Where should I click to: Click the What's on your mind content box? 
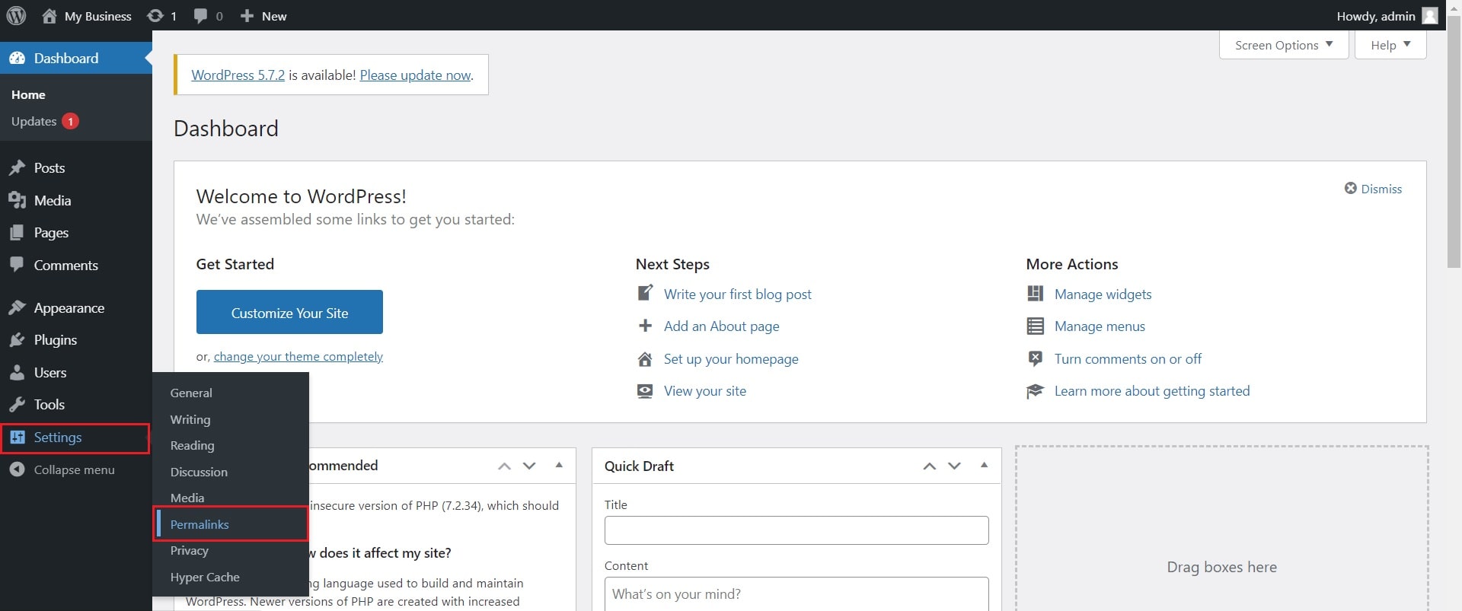click(796, 594)
